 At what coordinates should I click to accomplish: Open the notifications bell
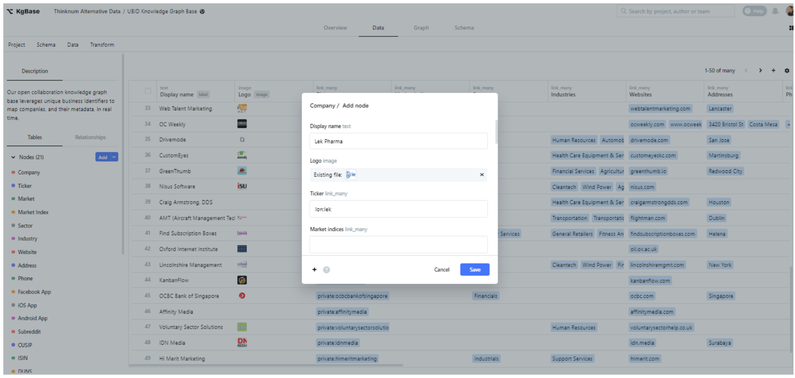[775, 11]
